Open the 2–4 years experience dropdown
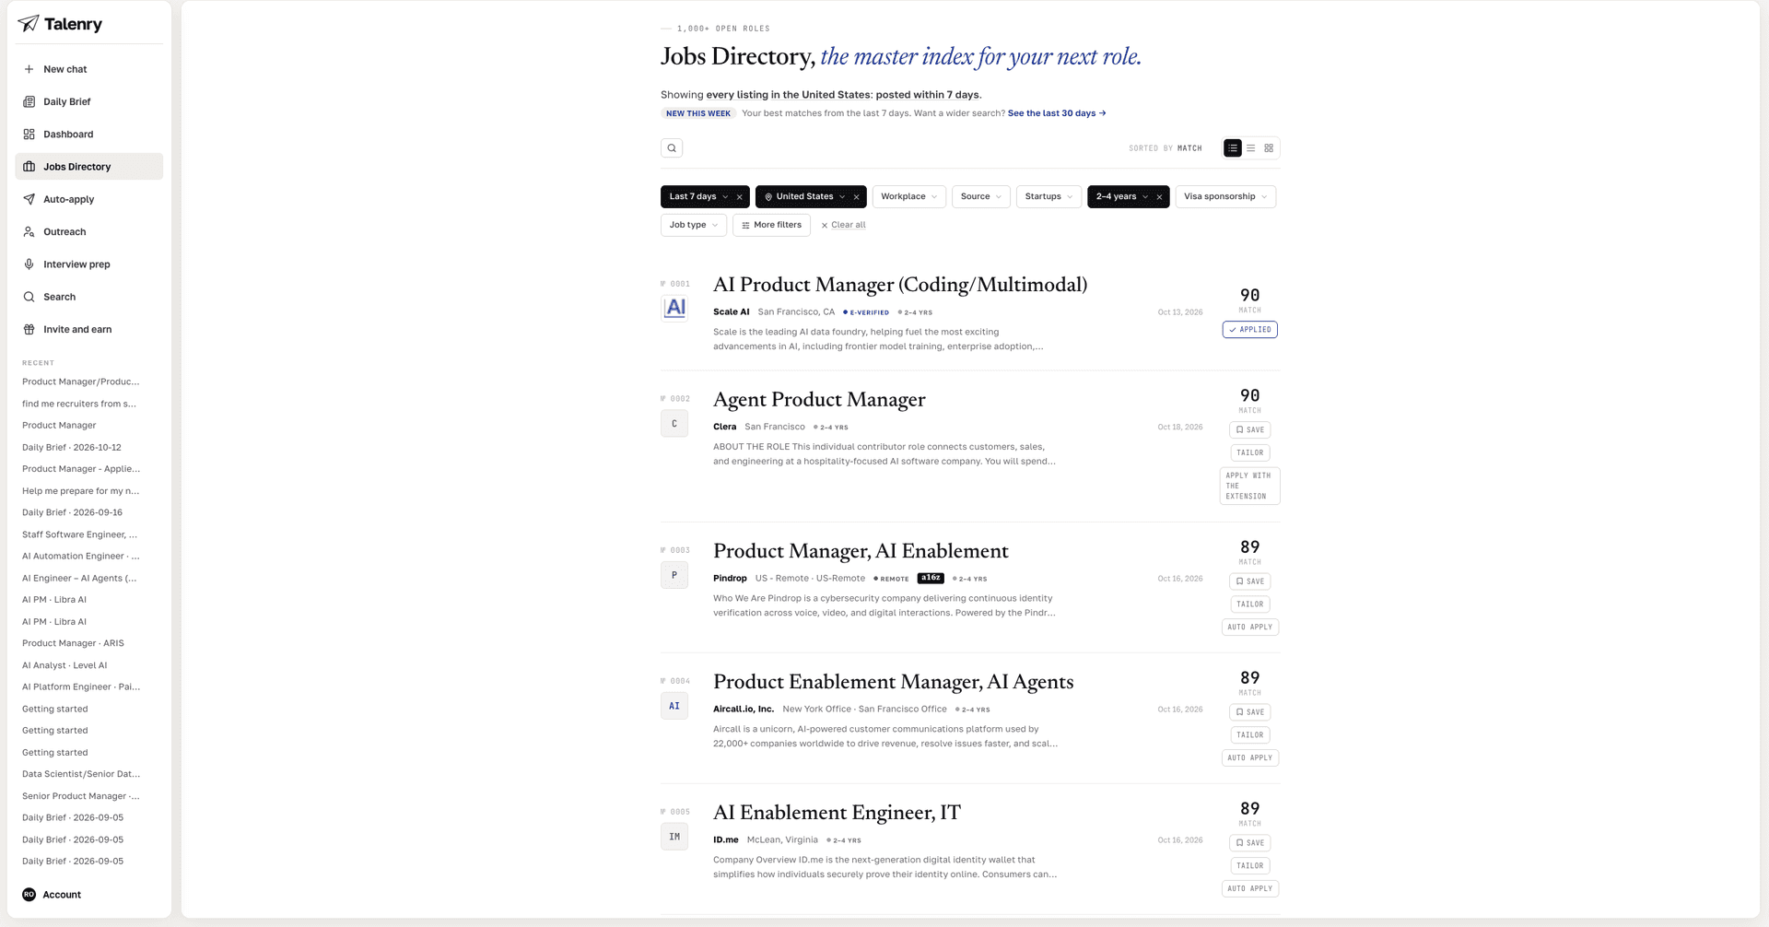This screenshot has width=1769, height=927. click(1121, 196)
